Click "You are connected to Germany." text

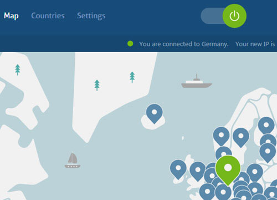pyautogui.click(x=184, y=44)
